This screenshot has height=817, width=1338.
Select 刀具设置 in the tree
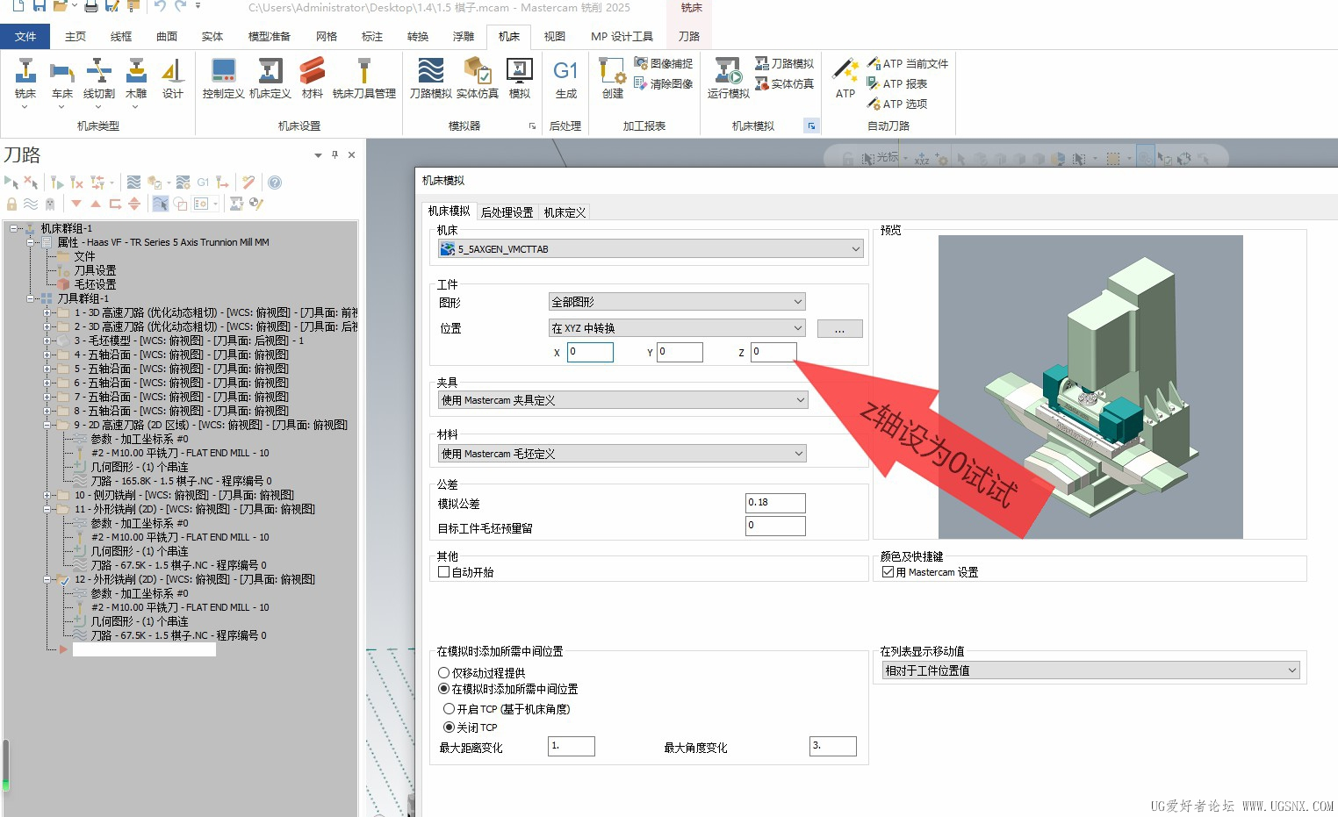pos(95,270)
